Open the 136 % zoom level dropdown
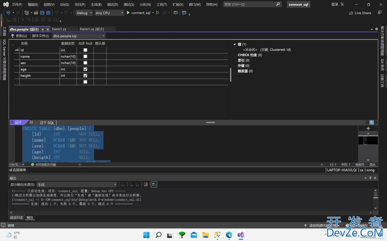This screenshot has height=241, width=387. coord(23,165)
